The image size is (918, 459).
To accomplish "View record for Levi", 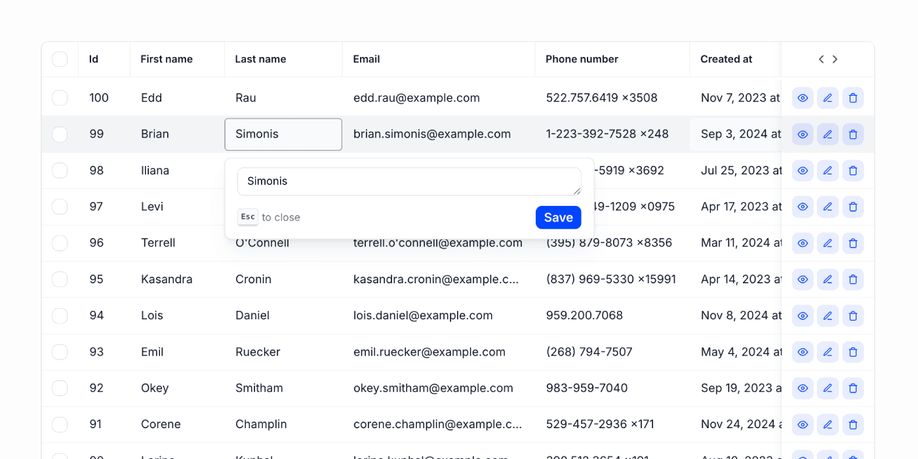I will click(x=803, y=207).
